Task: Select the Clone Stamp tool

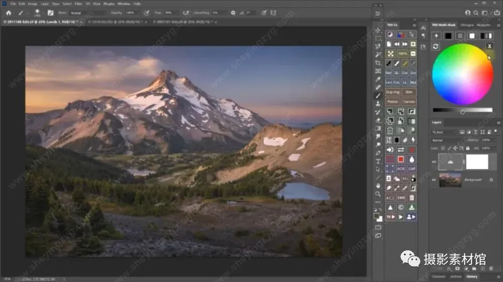Action: pos(378,104)
